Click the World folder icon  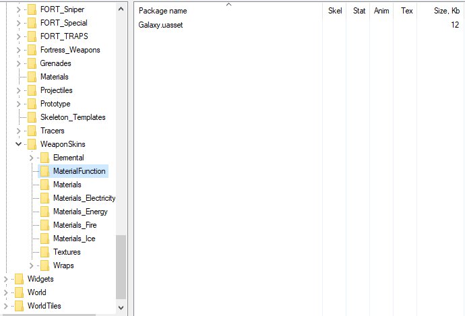click(x=19, y=293)
